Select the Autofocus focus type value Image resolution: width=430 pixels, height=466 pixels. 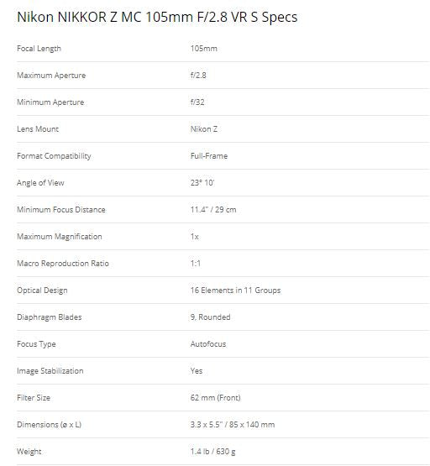pos(208,344)
